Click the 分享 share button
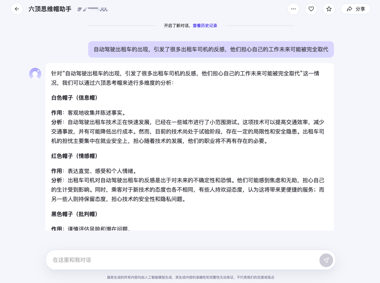 355,9
